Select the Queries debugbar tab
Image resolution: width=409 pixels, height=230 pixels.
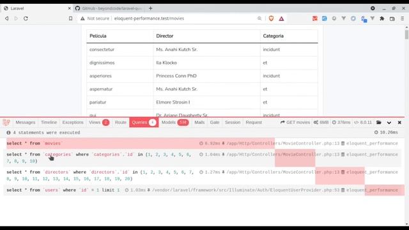pos(144,122)
